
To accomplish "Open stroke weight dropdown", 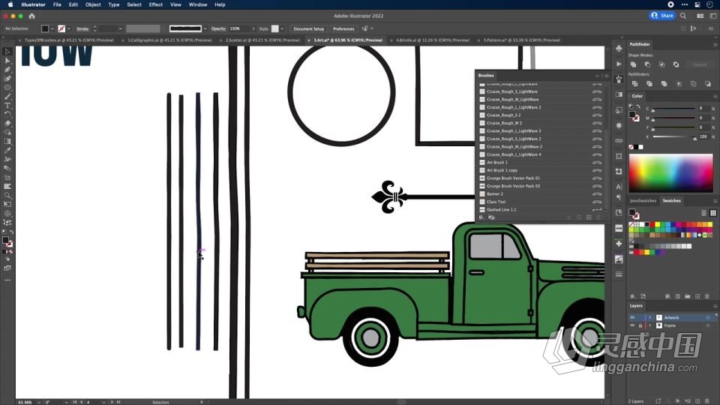I will pos(120,28).
